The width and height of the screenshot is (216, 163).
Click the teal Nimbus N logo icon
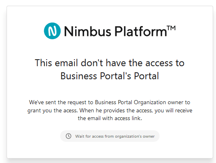tap(52, 31)
